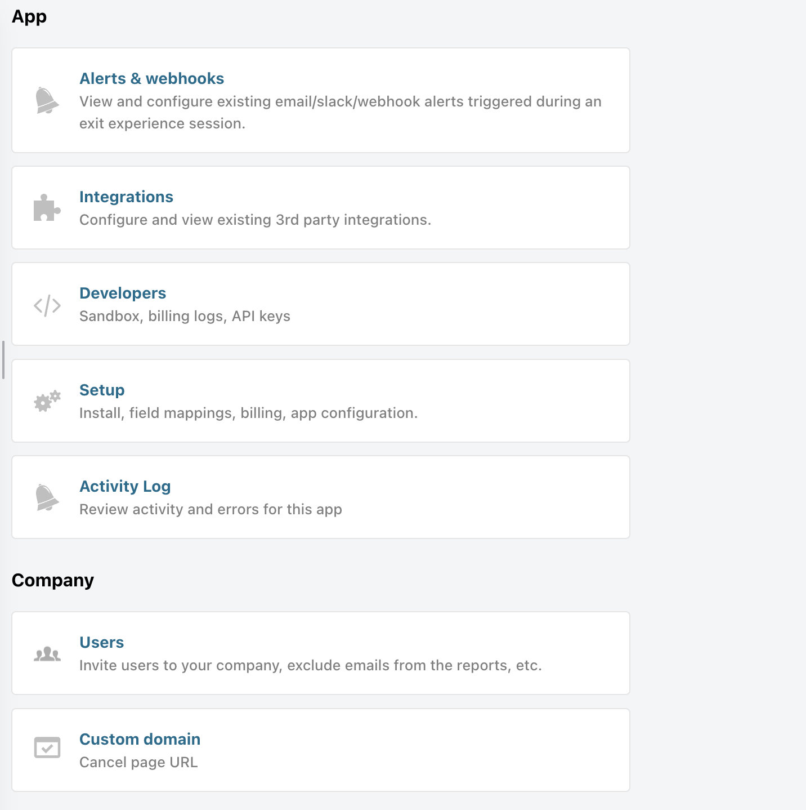Click the 'Sandbox, billing logs, API keys' description
Image resolution: width=806 pixels, height=810 pixels.
(185, 317)
